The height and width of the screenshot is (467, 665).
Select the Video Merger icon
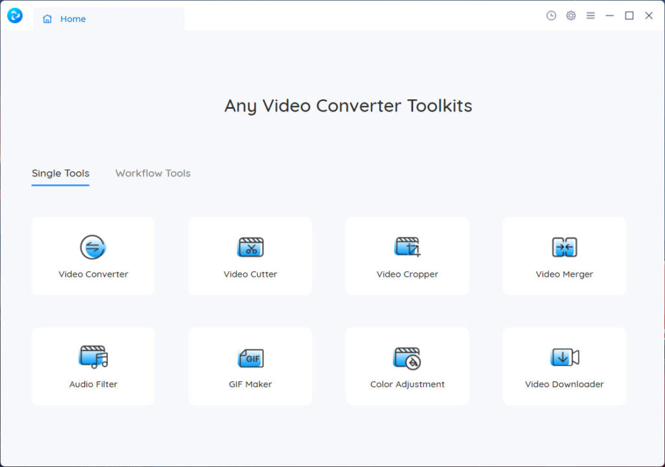click(x=564, y=247)
